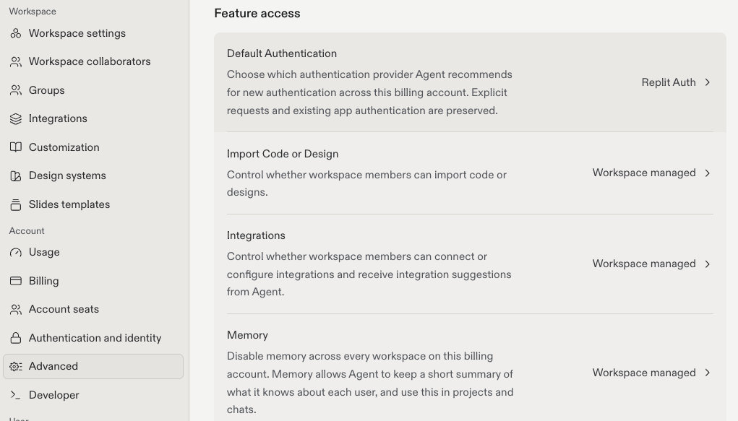
Task: Click the Feature access heading
Action: 257,13
